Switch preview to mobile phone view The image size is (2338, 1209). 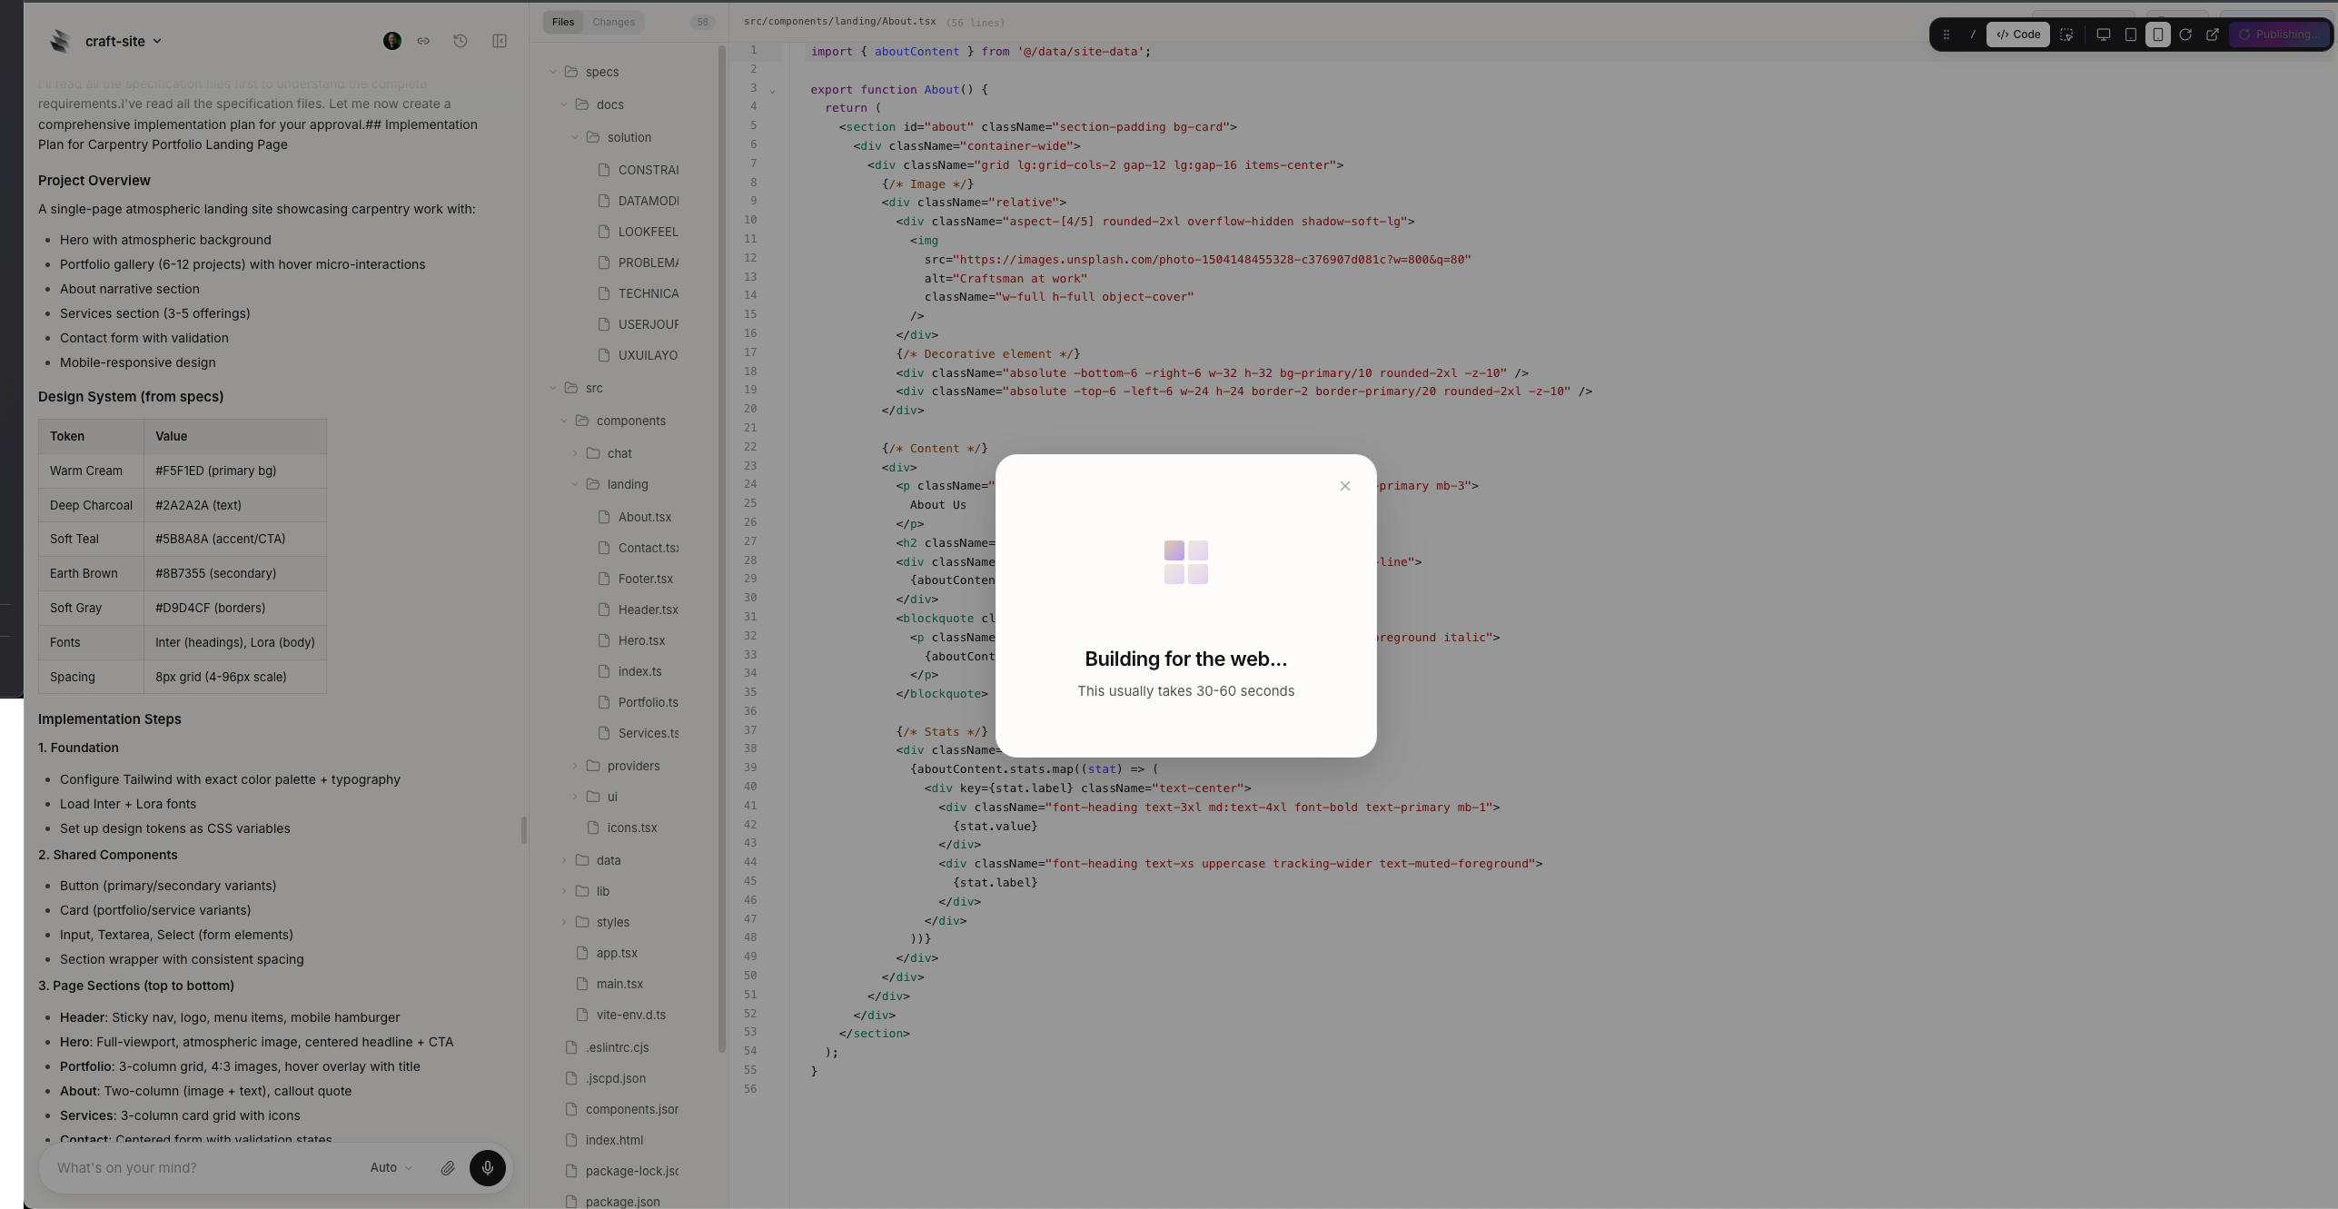(2158, 35)
